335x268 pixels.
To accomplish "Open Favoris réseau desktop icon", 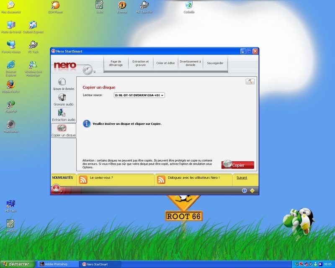I will (11, 47).
